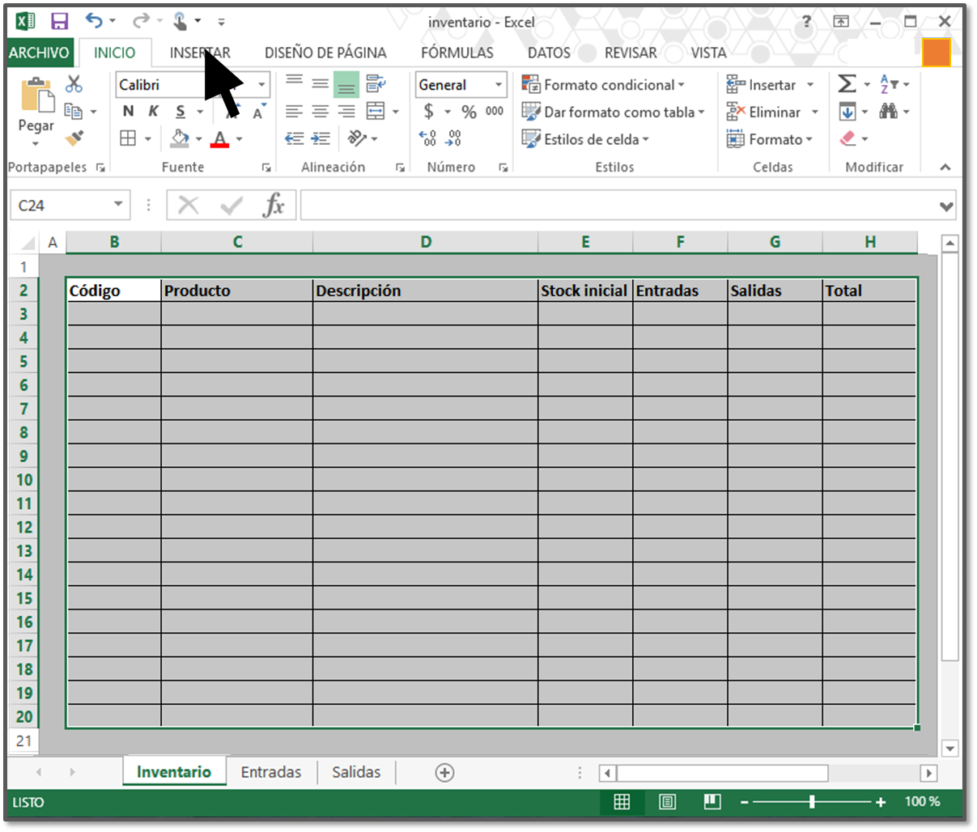Toggle italic (K) formatting

152,111
